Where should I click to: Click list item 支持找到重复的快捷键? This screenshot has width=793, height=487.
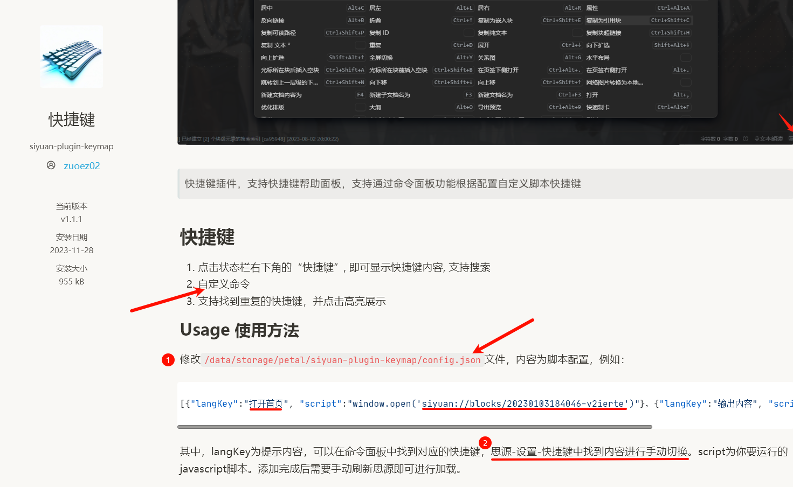click(292, 302)
